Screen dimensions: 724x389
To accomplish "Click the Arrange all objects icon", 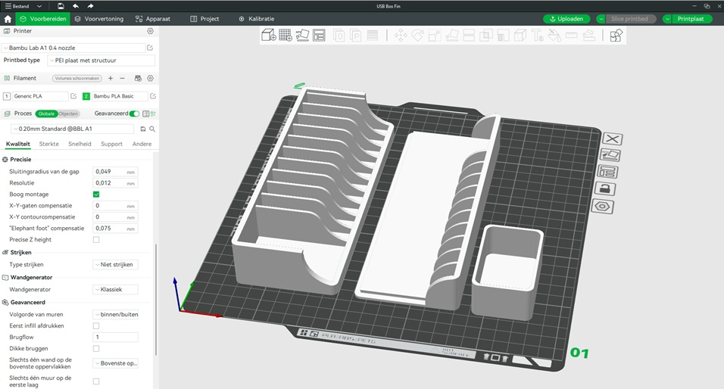I will click(319, 35).
